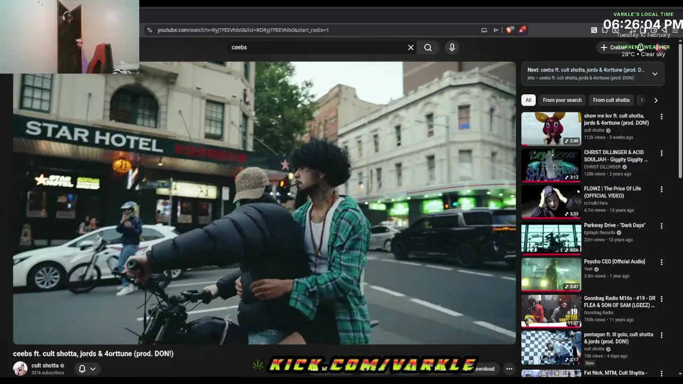
Task: Open the site information icon in address bar
Action: click(x=149, y=30)
